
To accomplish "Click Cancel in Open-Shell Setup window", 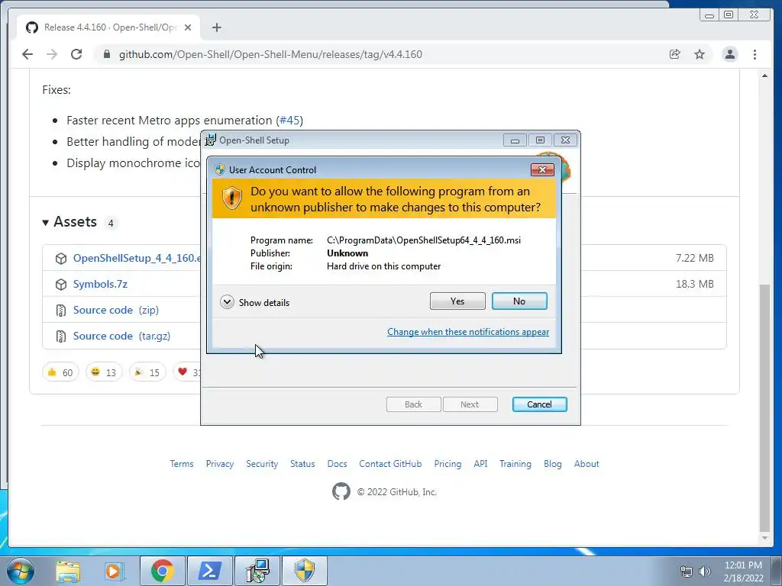I will [x=539, y=404].
